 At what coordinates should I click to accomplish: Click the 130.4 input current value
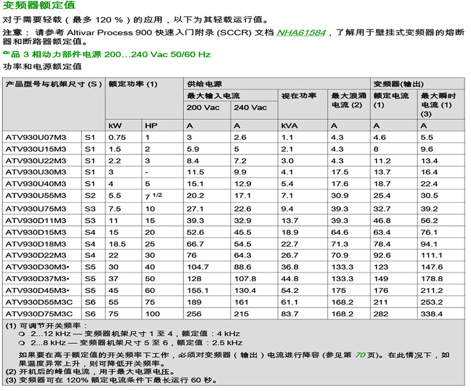tap(245, 291)
